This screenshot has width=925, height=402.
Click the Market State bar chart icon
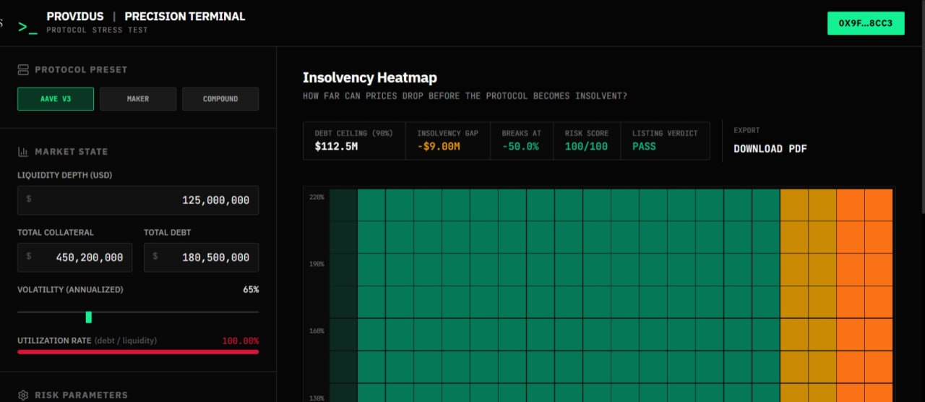pyautogui.click(x=23, y=152)
